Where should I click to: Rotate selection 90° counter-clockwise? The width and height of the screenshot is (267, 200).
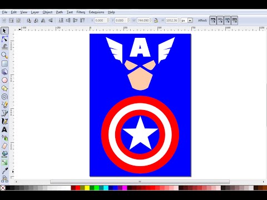[29, 21]
